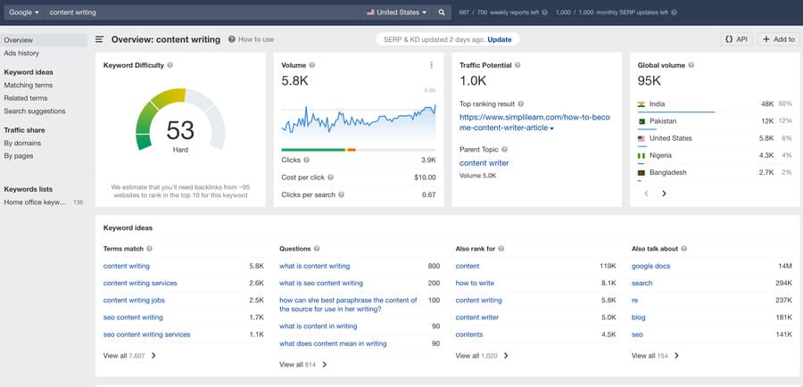Click info icon beside weekly reports left
This screenshot has width=803, height=387.
coord(544,12)
